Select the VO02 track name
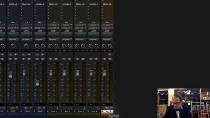This screenshot has width=210, height=118. (x=27, y=111)
